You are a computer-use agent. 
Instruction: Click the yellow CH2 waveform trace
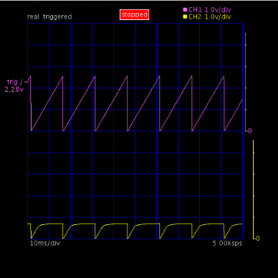pos(135,231)
